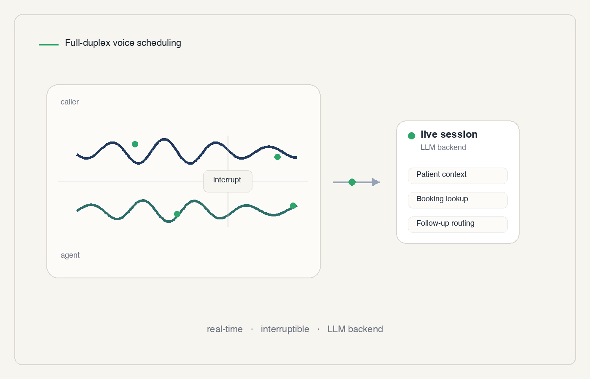Click the arrowhead pointing to live session
This screenshot has height=379, width=590.
375,182
